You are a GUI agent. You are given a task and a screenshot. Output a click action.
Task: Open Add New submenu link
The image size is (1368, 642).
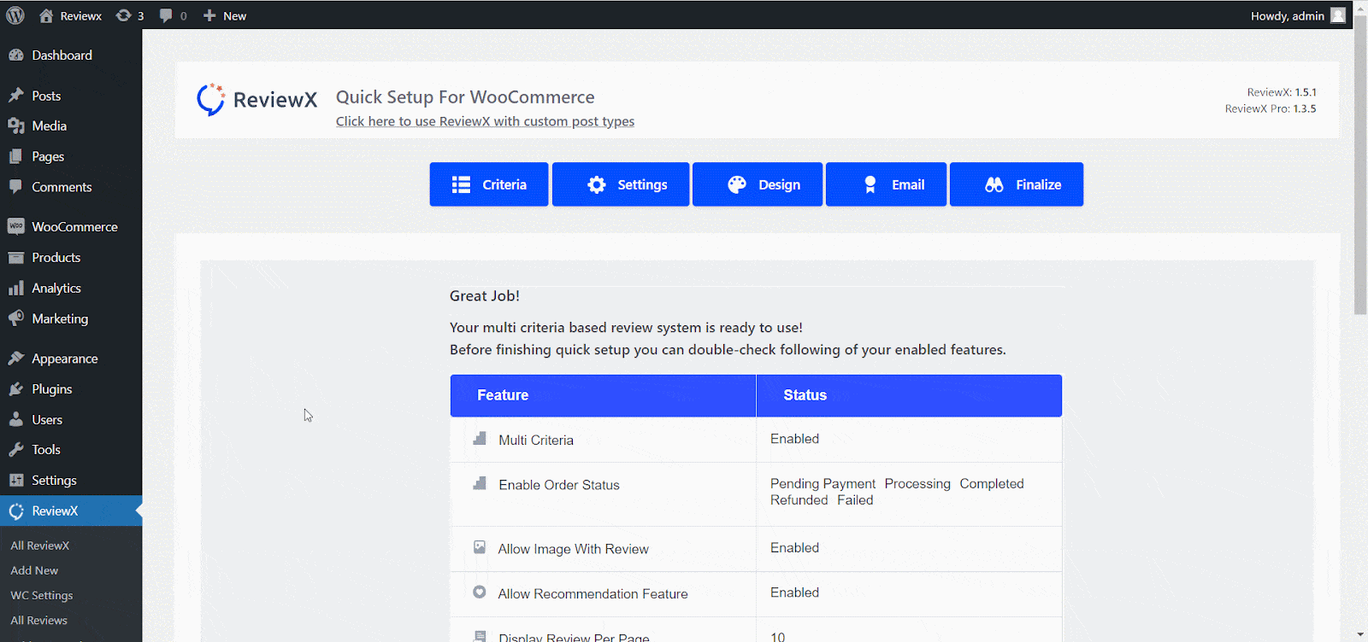(34, 570)
